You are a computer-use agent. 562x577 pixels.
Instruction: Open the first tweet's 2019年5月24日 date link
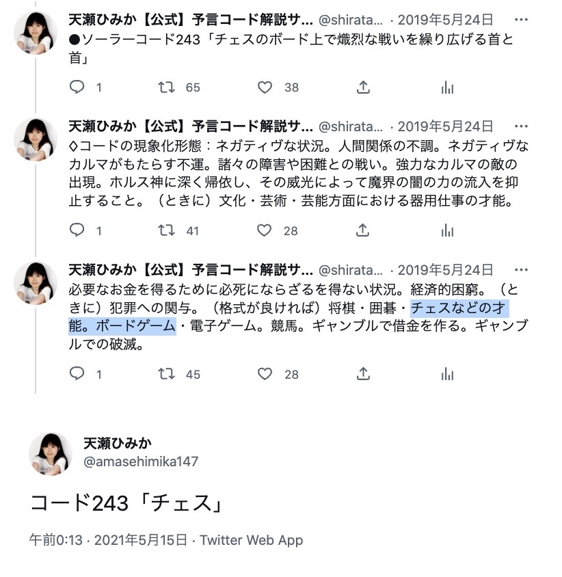tap(445, 20)
